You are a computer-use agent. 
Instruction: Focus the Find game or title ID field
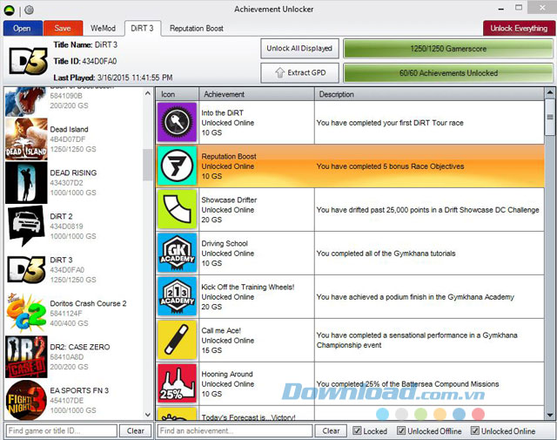click(x=61, y=430)
